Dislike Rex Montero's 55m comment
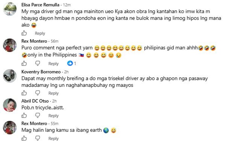The image size is (235, 143). coord(38,138)
